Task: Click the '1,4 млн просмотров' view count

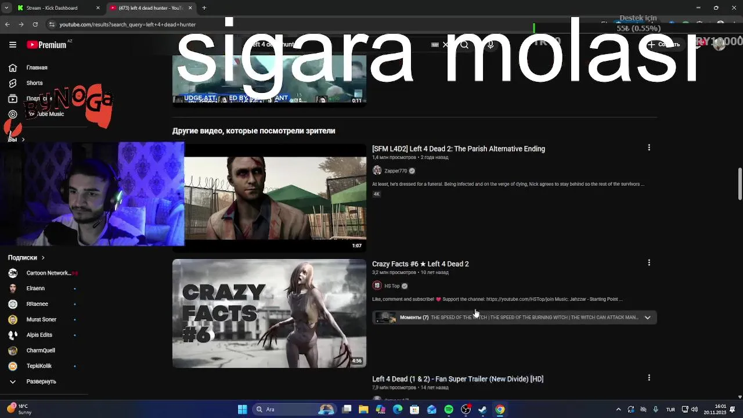Action: point(394,157)
